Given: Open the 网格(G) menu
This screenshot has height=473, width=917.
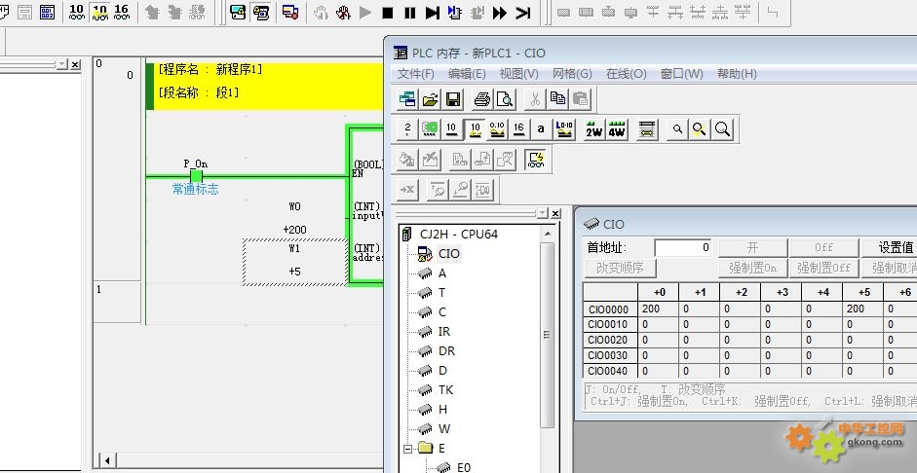Looking at the screenshot, I should tap(572, 74).
